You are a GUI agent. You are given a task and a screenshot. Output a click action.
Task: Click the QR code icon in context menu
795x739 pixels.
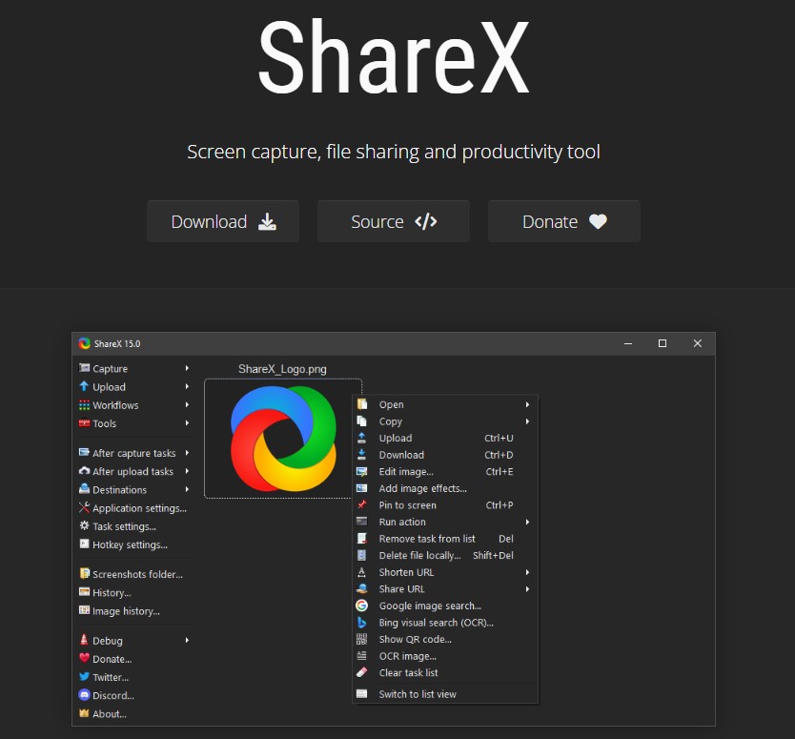(361, 639)
